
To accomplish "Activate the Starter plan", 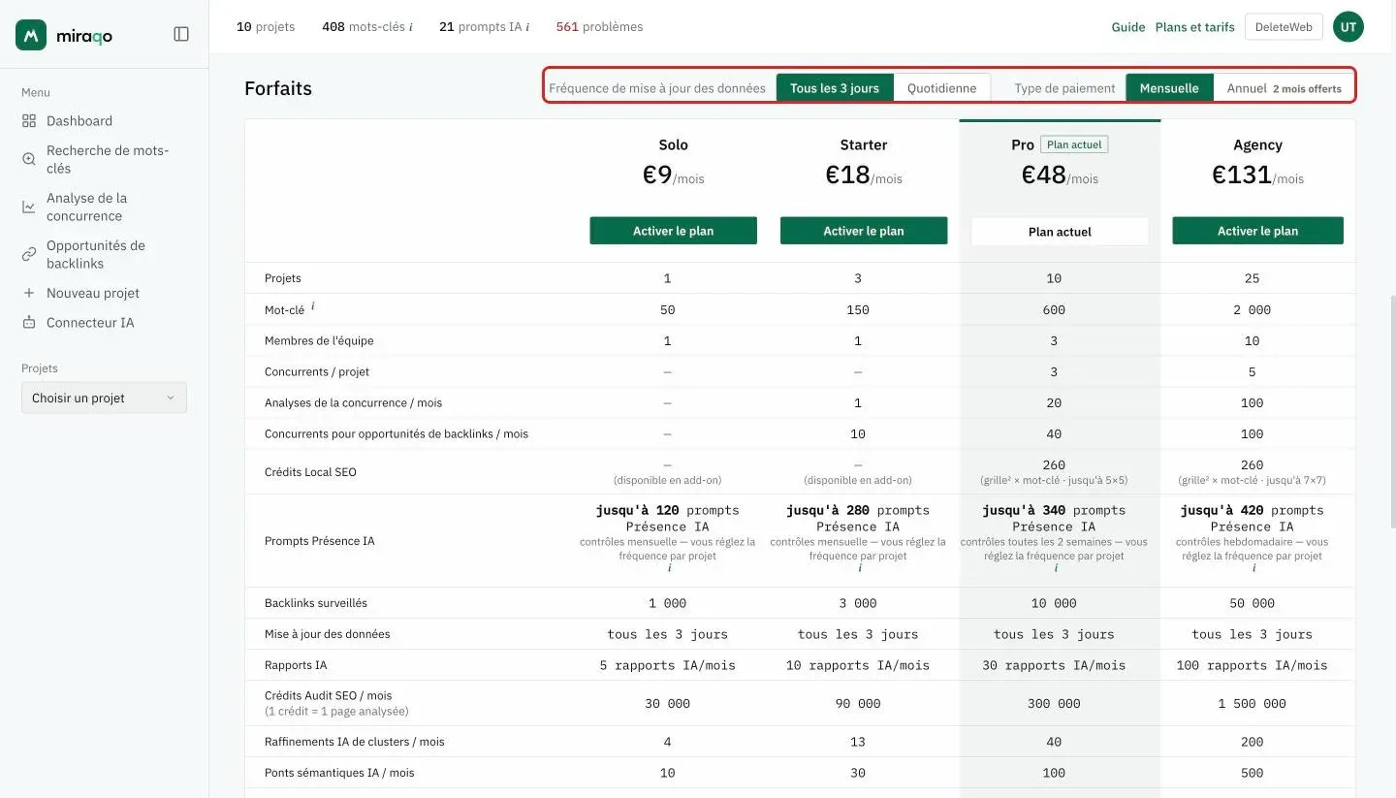I will [x=864, y=231].
